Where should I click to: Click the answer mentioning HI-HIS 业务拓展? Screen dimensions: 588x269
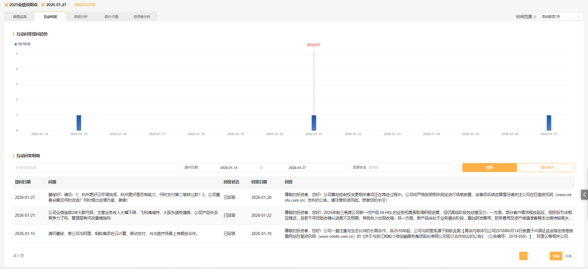[x=428, y=216]
